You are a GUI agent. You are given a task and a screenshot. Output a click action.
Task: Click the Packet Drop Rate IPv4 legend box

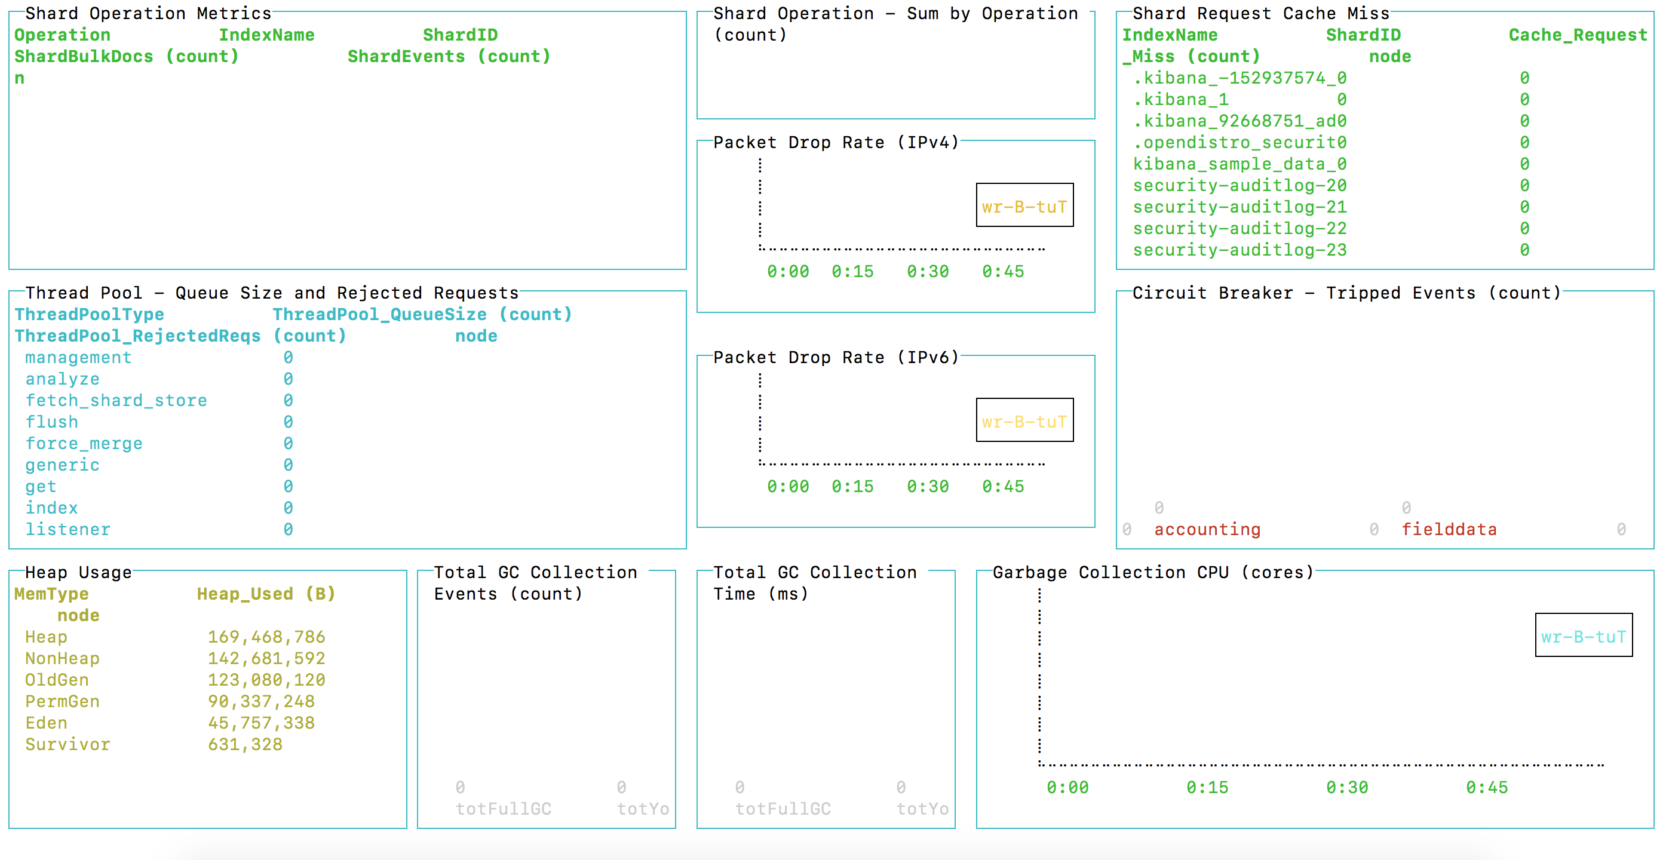[x=1024, y=206]
